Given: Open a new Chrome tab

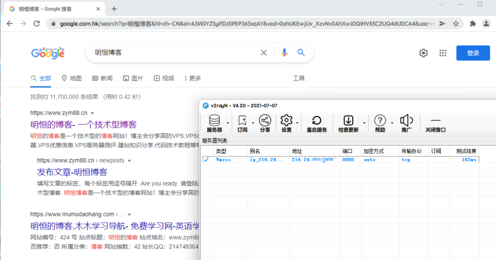Looking at the screenshot, I should [x=114, y=9].
